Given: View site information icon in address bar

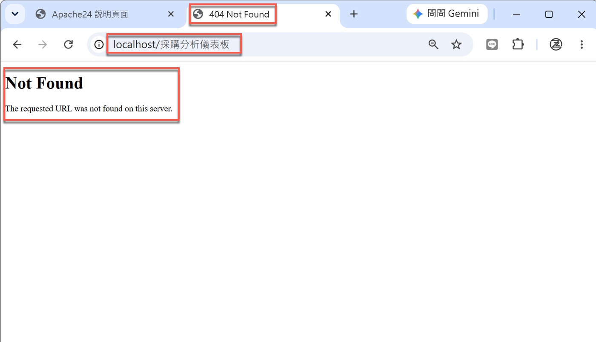Looking at the screenshot, I should (99, 44).
